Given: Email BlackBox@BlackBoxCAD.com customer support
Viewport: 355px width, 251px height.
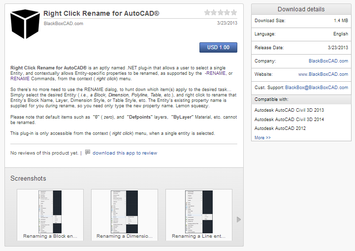Looking at the screenshot, I should click(317, 88).
